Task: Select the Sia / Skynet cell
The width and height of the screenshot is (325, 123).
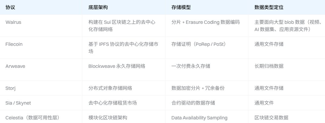Action: (18, 103)
